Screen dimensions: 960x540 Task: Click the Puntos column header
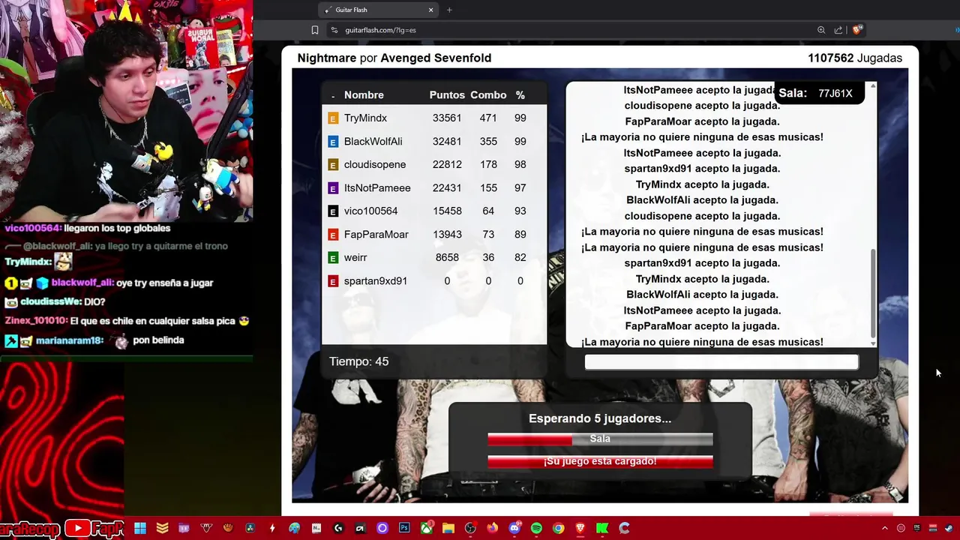pos(447,95)
